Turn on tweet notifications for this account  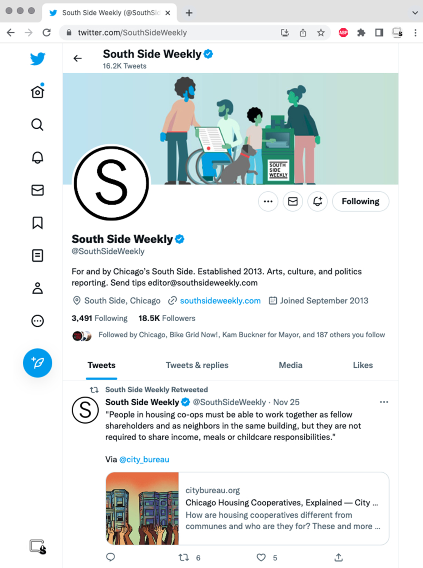[x=318, y=201]
